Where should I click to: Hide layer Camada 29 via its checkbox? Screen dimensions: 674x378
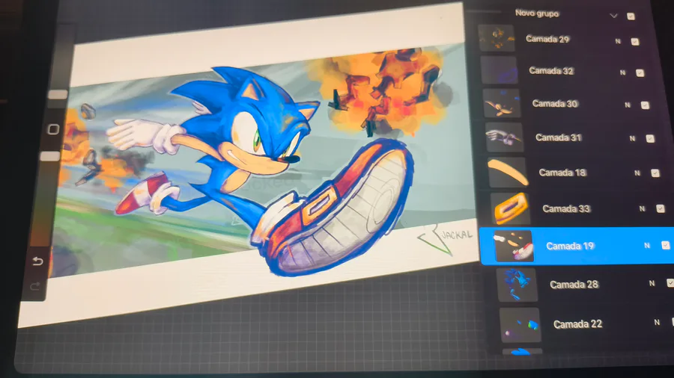[635, 42]
